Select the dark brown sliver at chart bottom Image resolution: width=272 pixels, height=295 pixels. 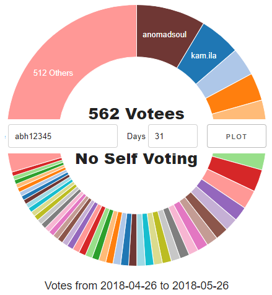click(133, 240)
